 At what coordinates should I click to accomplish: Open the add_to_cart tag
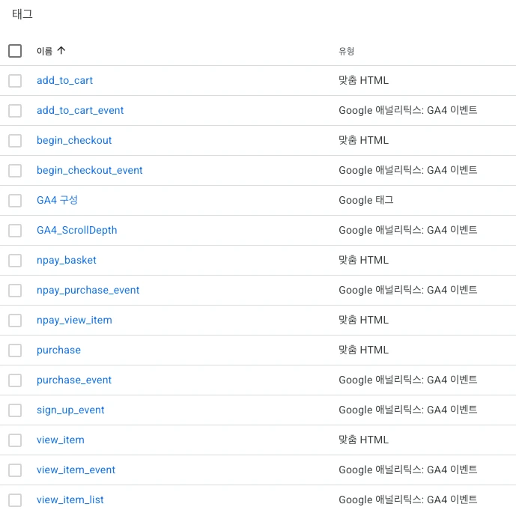pos(64,81)
